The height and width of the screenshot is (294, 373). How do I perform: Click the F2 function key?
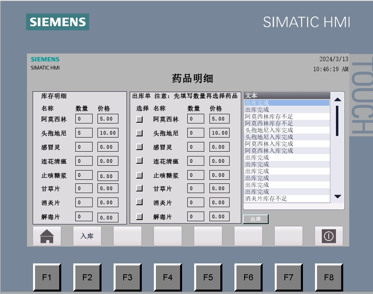pyautogui.click(x=87, y=277)
